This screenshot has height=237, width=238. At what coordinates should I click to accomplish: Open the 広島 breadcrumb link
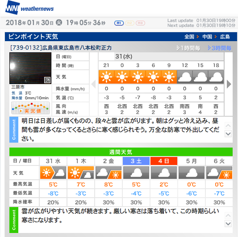[225, 37]
